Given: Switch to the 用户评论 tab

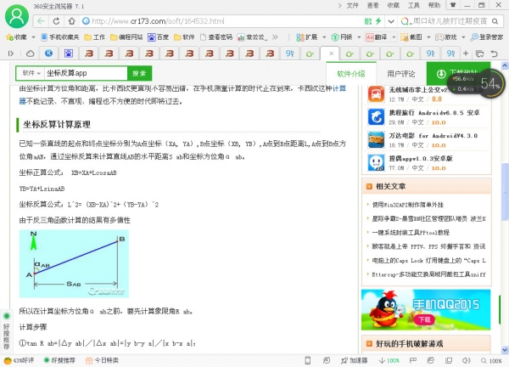Looking at the screenshot, I should 401,74.
